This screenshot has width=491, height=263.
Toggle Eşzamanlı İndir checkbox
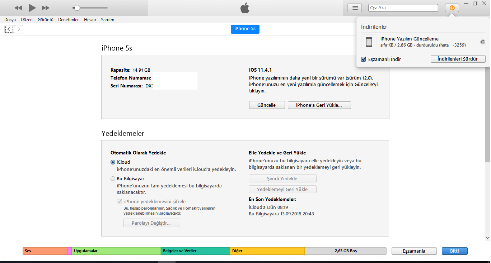(x=364, y=59)
